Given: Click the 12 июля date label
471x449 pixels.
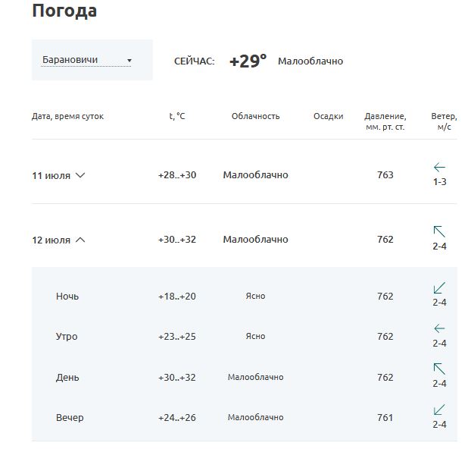Looking at the screenshot, I should tap(51, 240).
